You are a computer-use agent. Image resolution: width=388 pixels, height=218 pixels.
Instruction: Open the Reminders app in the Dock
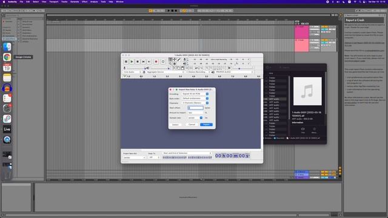(7, 98)
